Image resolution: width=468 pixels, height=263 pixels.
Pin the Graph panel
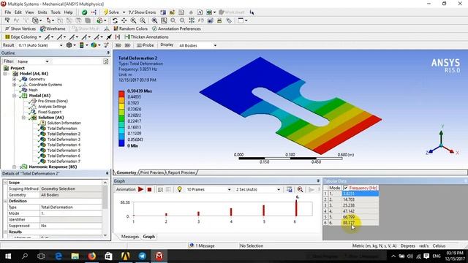click(x=318, y=180)
